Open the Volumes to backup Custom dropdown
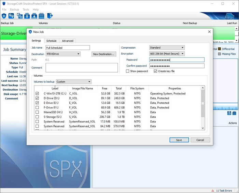Screen dimensions: 239x193 coord(73,82)
